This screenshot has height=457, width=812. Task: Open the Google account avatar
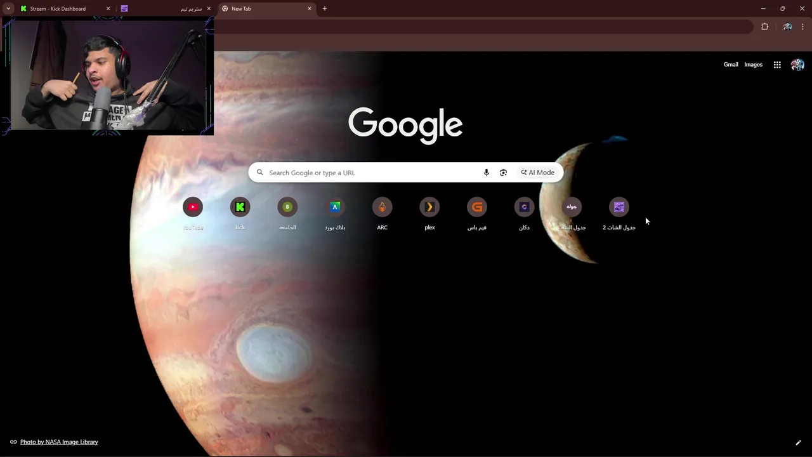(x=797, y=65)
